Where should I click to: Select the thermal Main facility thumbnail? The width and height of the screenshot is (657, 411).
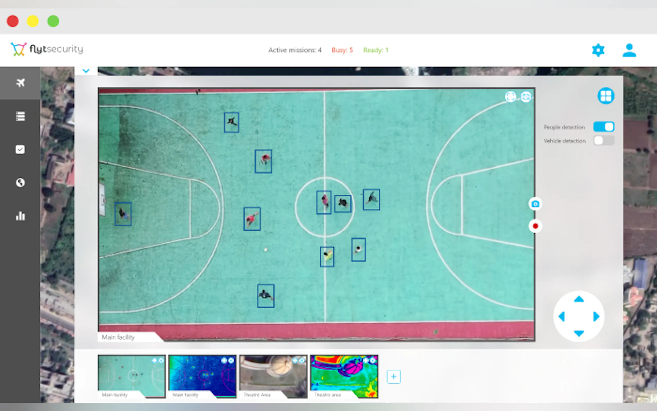[x=202, y=376]
